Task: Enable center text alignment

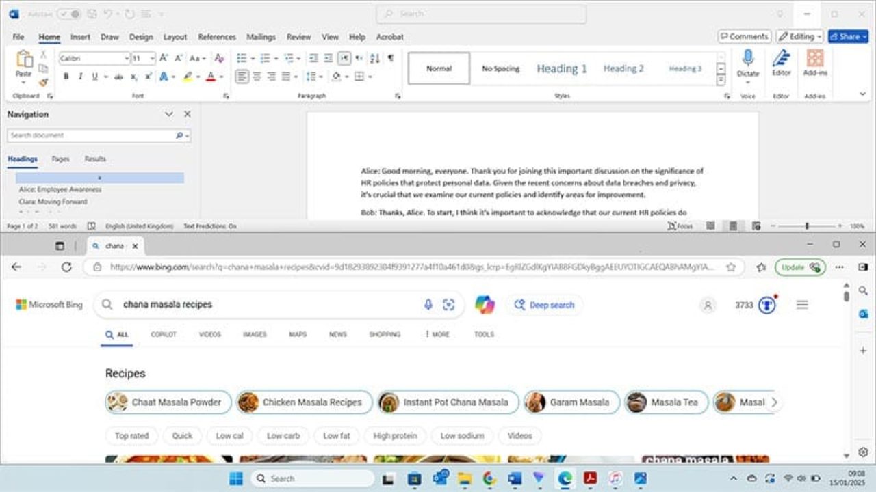Action: pyautogui.click(x=257, y=77)
